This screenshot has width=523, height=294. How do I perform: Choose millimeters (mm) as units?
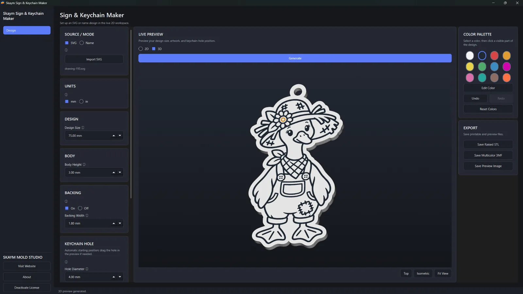[70, 101]
